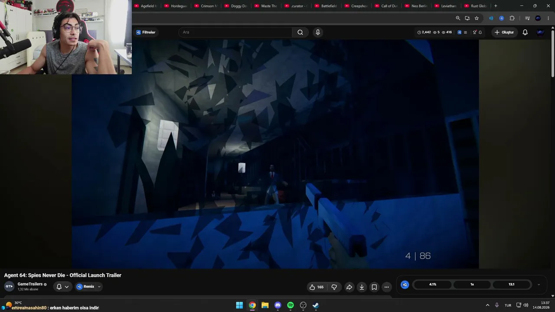
Task: Click the 2,442 clock statistic
Action: [424, 32]
